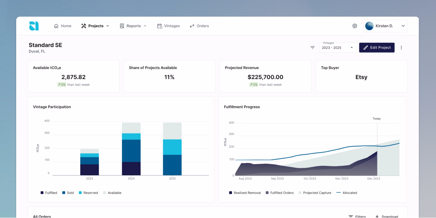
Task: Click Kirsten D. avatar picture
Action: (369, 26)
